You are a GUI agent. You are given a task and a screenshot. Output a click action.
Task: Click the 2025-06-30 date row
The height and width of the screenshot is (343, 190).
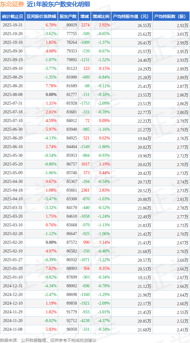tap(13, 130)
